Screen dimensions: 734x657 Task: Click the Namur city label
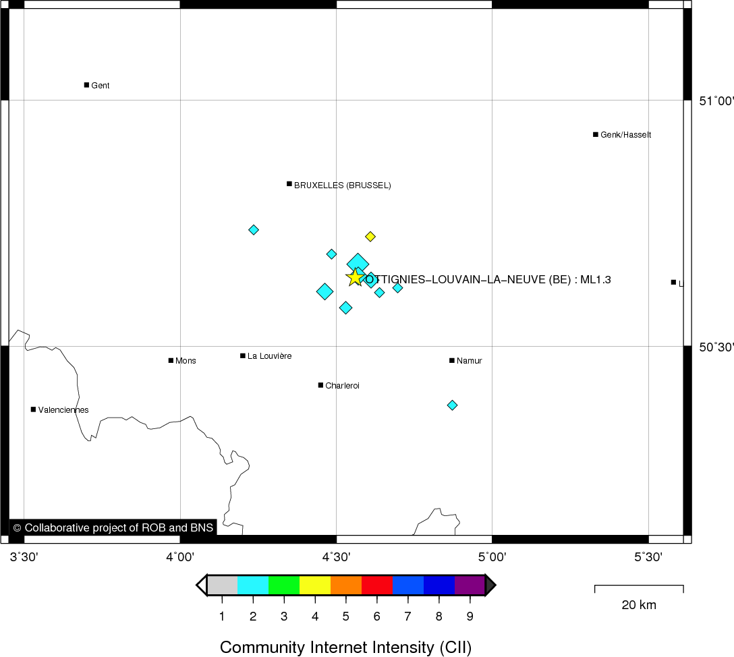pyautogui.click(x=469, y=361)
